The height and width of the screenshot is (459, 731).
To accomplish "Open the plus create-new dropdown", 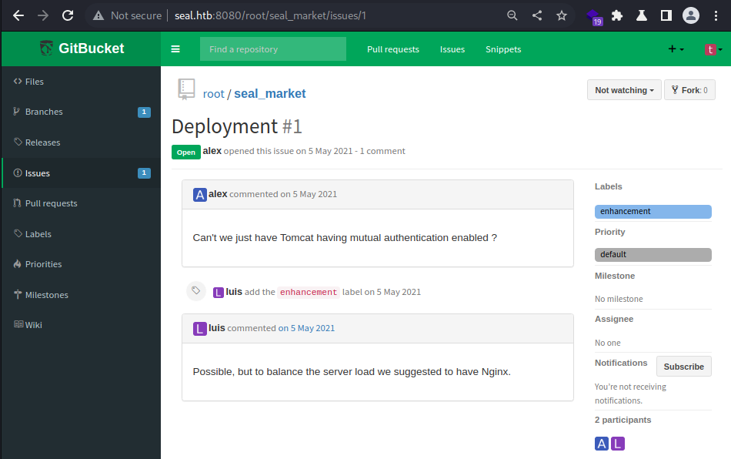I will pos(676,49).
